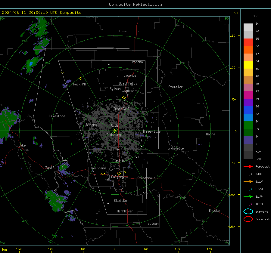The image size is (271, 253).
Task: Click the Lake Louise label
Action: (23, 148)
